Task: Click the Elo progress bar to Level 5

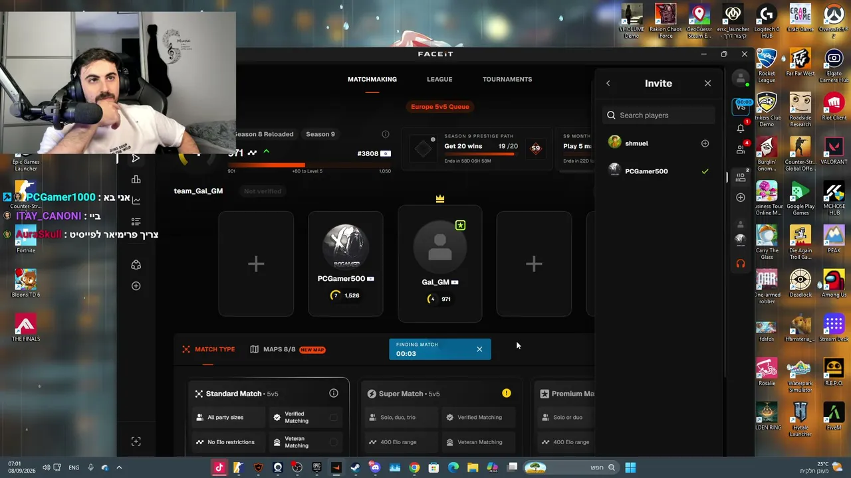Action: (x=309, y=165)
